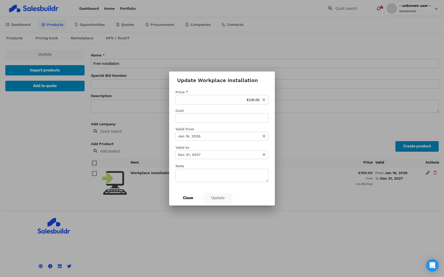Viewport: 444px width, 277px height.
Task: Click the Workplace installation product thumbnail
Action: coord(115,183)
